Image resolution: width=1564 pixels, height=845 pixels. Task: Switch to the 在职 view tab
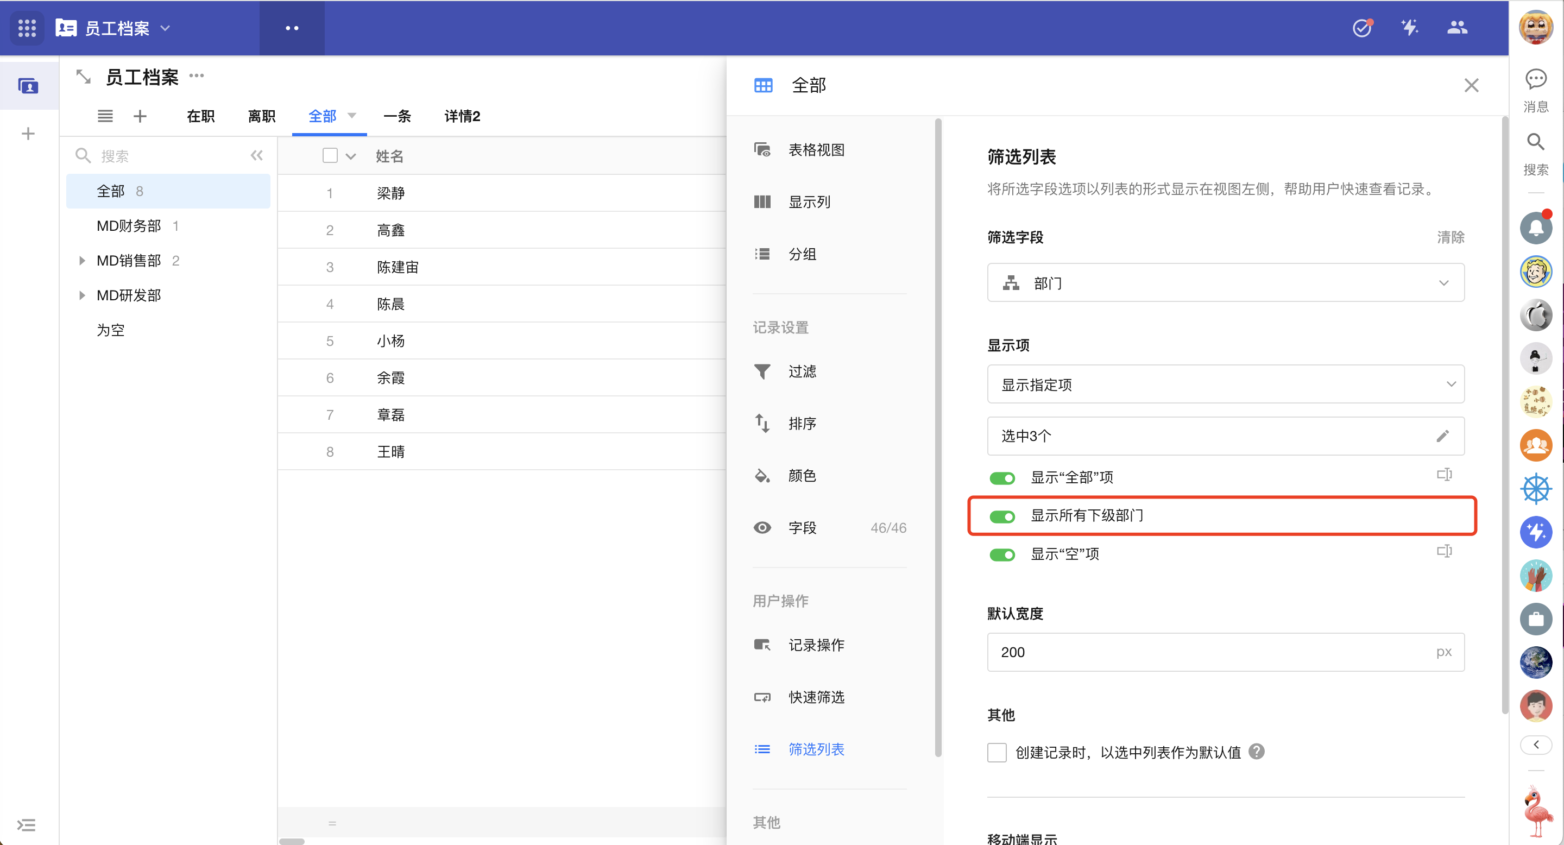[200, 116]
